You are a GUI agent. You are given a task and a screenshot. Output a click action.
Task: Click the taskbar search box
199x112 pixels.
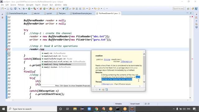tap(32, 109)
